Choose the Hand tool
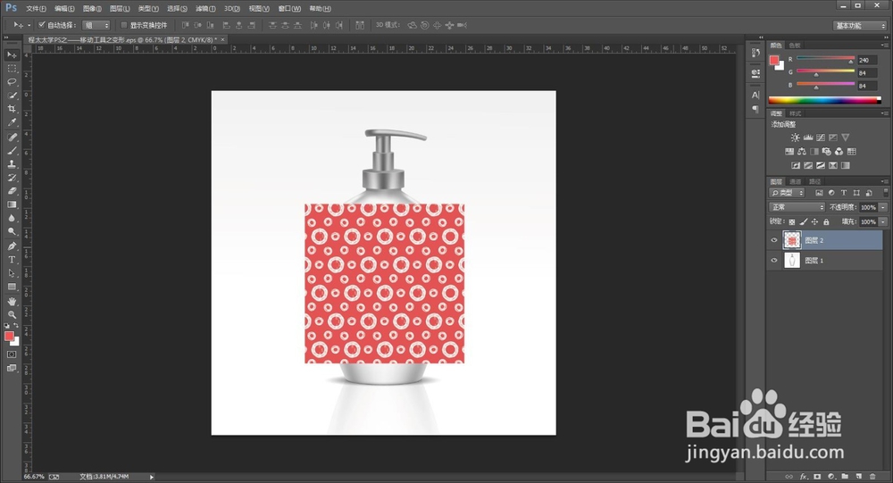This screenshot has height=483, width=893. pos(13,302)
